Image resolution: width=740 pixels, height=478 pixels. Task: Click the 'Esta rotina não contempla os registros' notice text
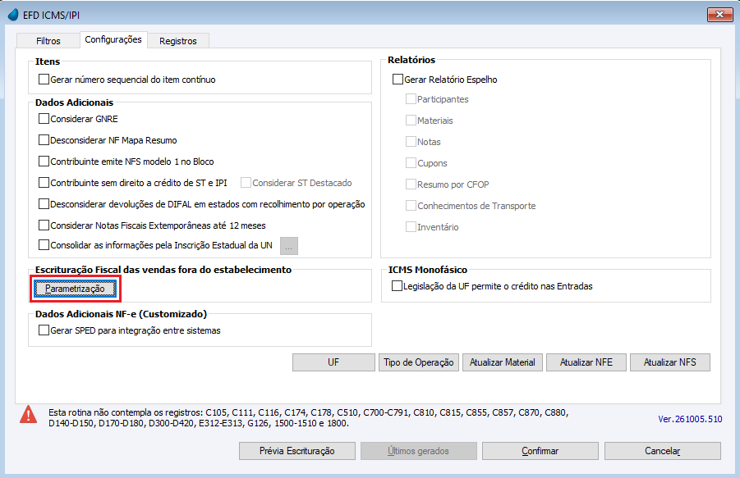point(309,417)
